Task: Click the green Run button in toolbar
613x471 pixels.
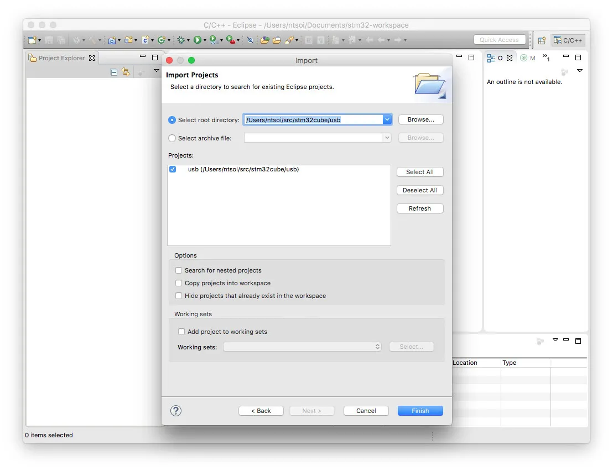Action: click(x=197, y=40)
